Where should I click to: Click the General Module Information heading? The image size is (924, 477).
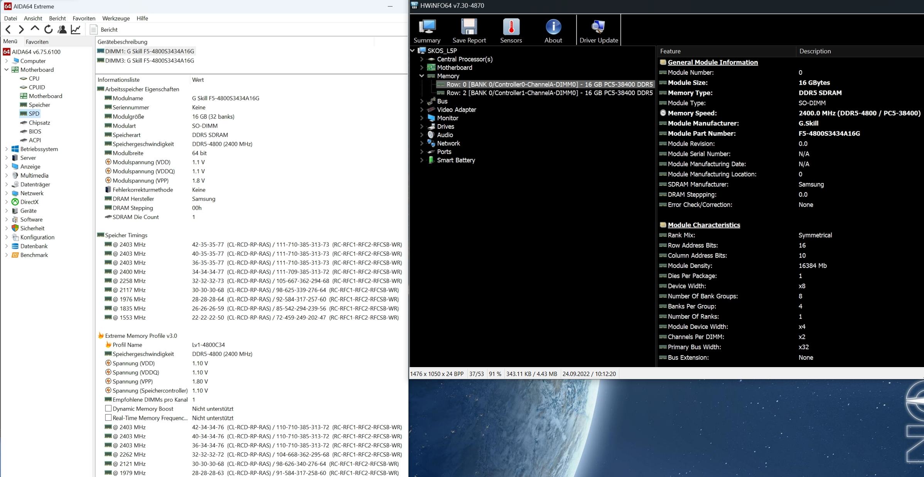pyautogui.click(x=713, y=62)
